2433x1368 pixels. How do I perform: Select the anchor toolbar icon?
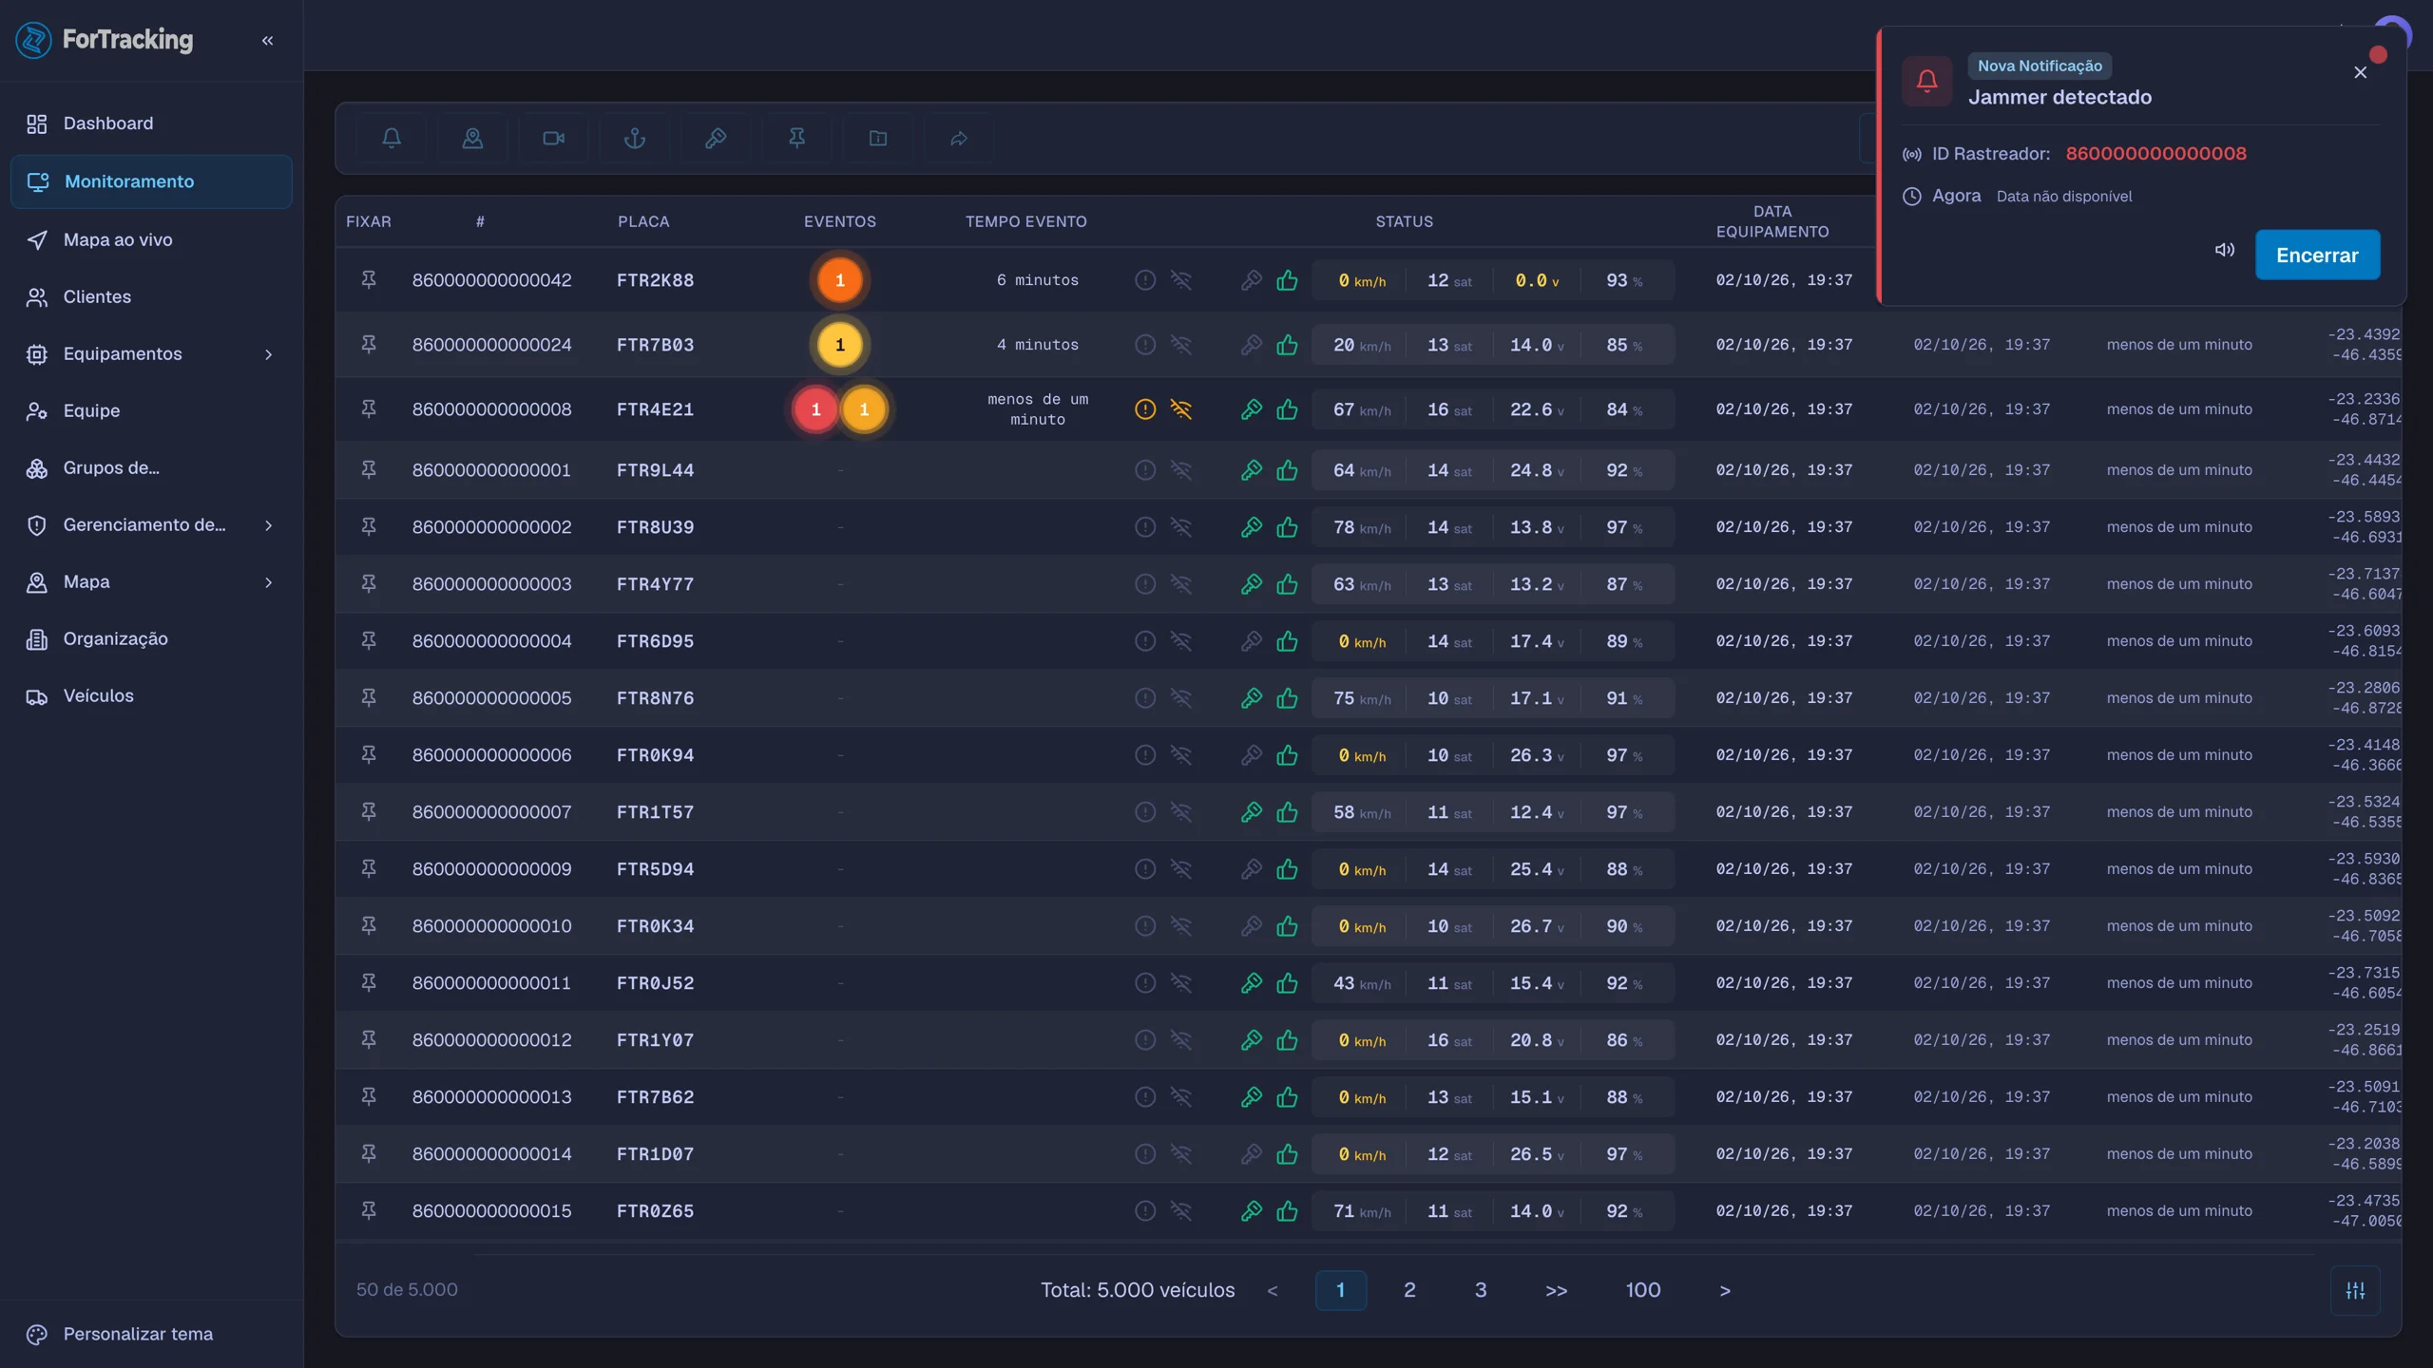pos(635,139)
